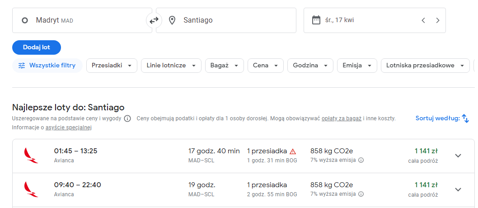Open the Przesiadki filter dropdown
The height and width of the screenshot is (208, 478).
pyautogui.click(x=112, y=66)
